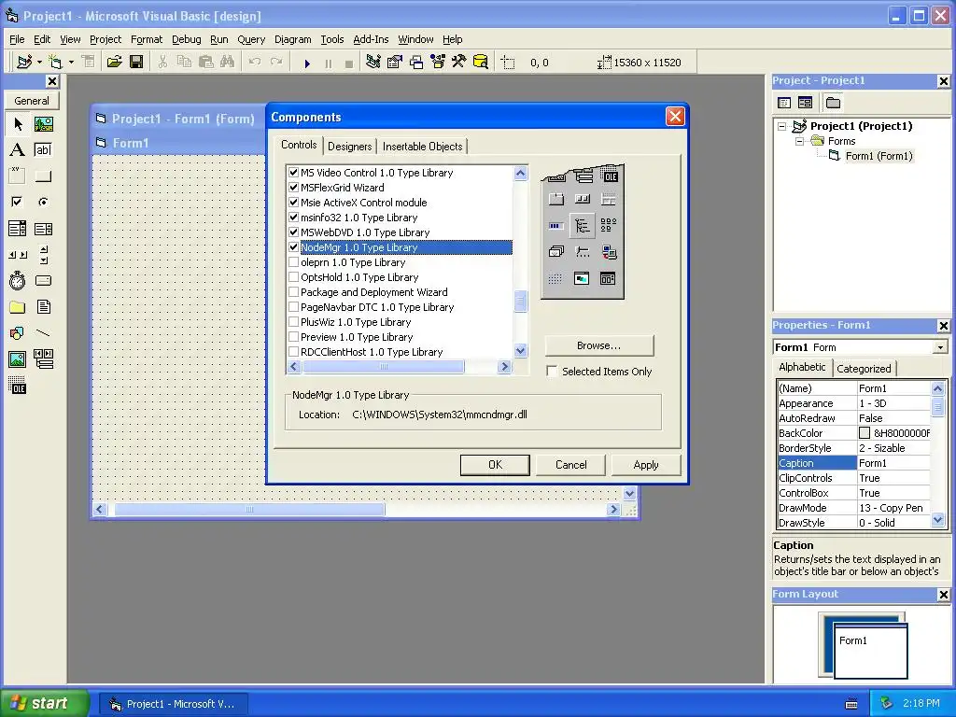Select the OptionButton tool in toolbox
Viewport: 956px width, 717px height.
coord(43,202)
